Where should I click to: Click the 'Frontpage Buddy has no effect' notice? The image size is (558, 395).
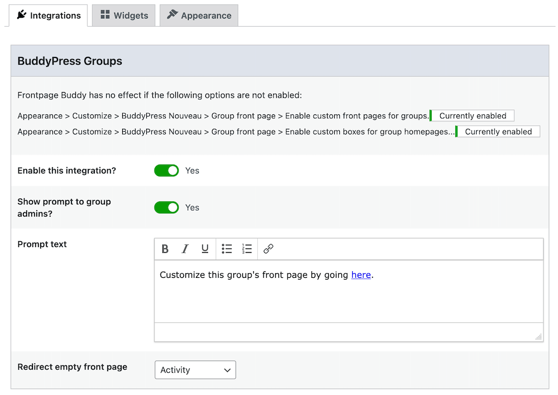coord(160,95)
